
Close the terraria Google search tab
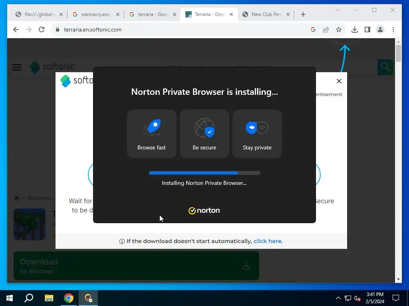tap(175, 15)
